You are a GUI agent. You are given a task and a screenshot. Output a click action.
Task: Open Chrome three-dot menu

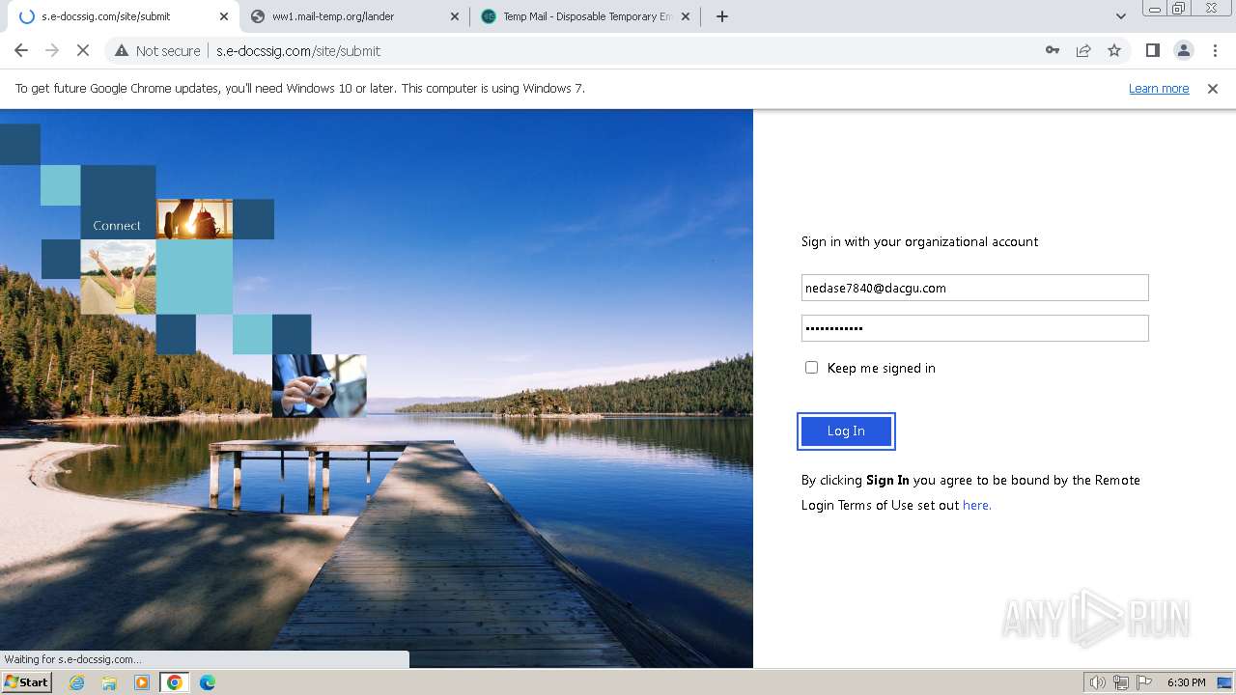tap(1215, 50)
